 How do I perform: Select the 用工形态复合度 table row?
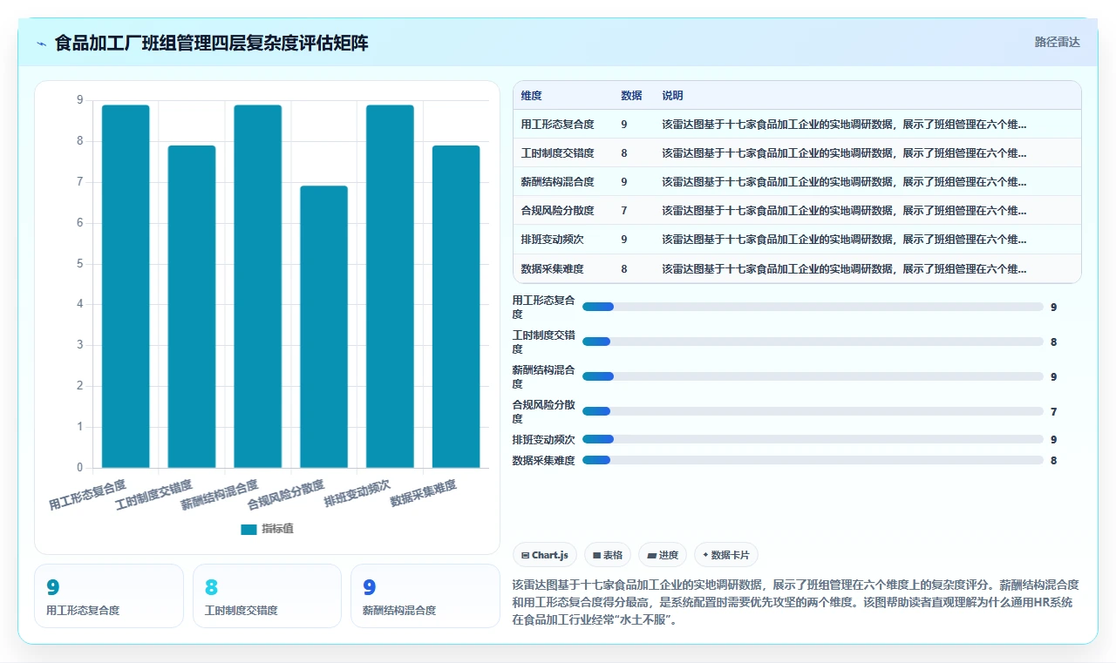tap(797, 124)
